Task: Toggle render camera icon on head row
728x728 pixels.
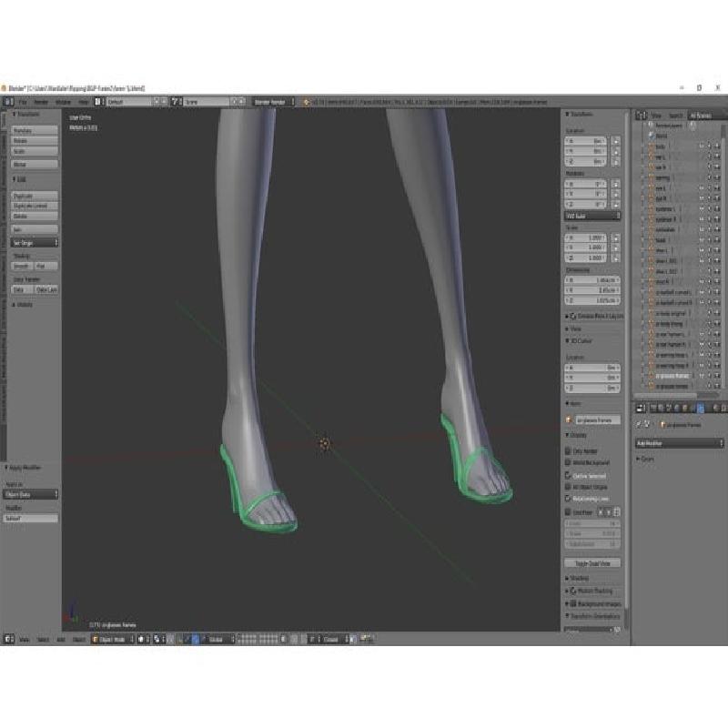Action: (x=717, y=240)
